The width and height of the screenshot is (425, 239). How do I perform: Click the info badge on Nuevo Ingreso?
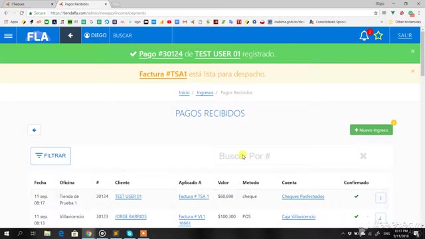point(394,123)
